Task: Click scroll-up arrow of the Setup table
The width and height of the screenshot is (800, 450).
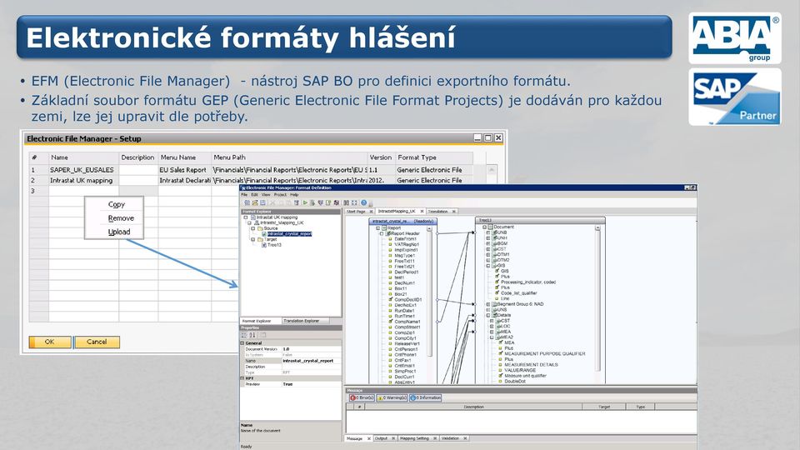Action: 492,169
